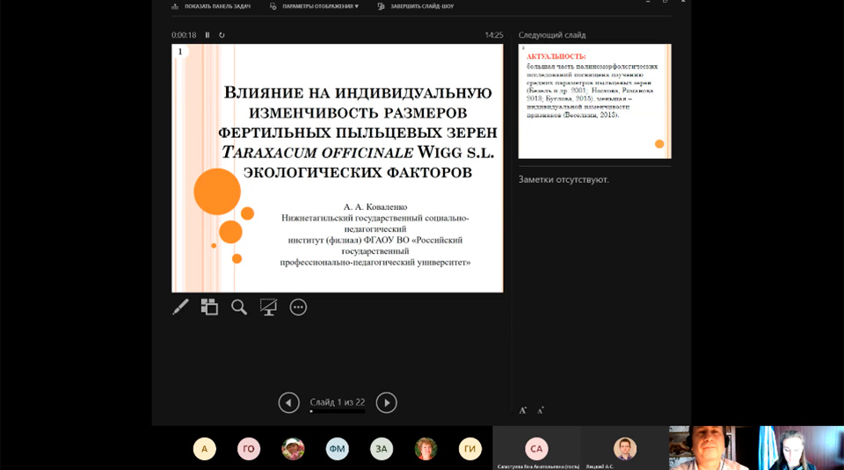Click participant avatar labeled ГО
Viewport: 844px width, 470px height.
[x=249, y=449]
